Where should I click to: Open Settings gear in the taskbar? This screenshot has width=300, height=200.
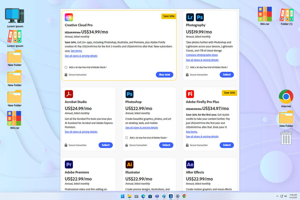pyautogui.click(x=178, y=196)
